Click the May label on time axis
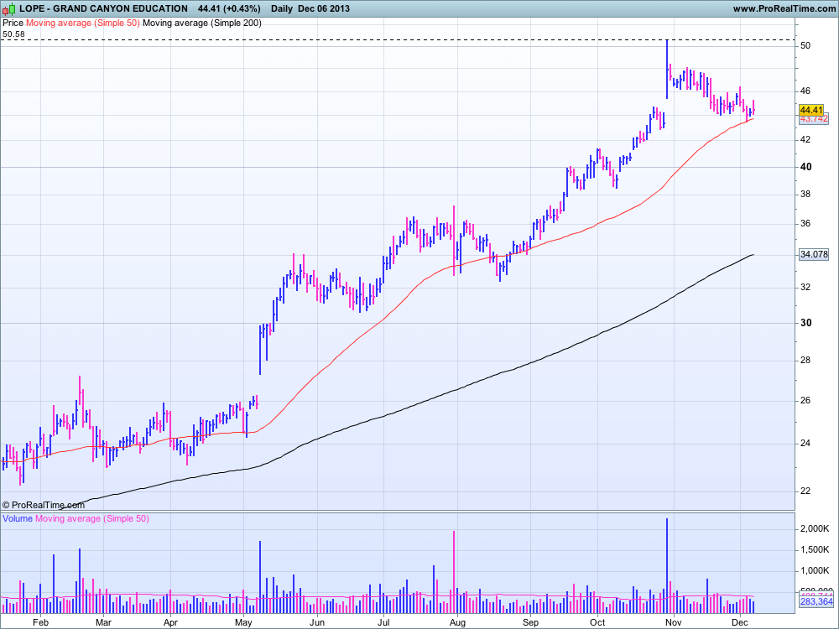This screenshot has height=629, width=839. pyautogui.click(x=243, y=622)
